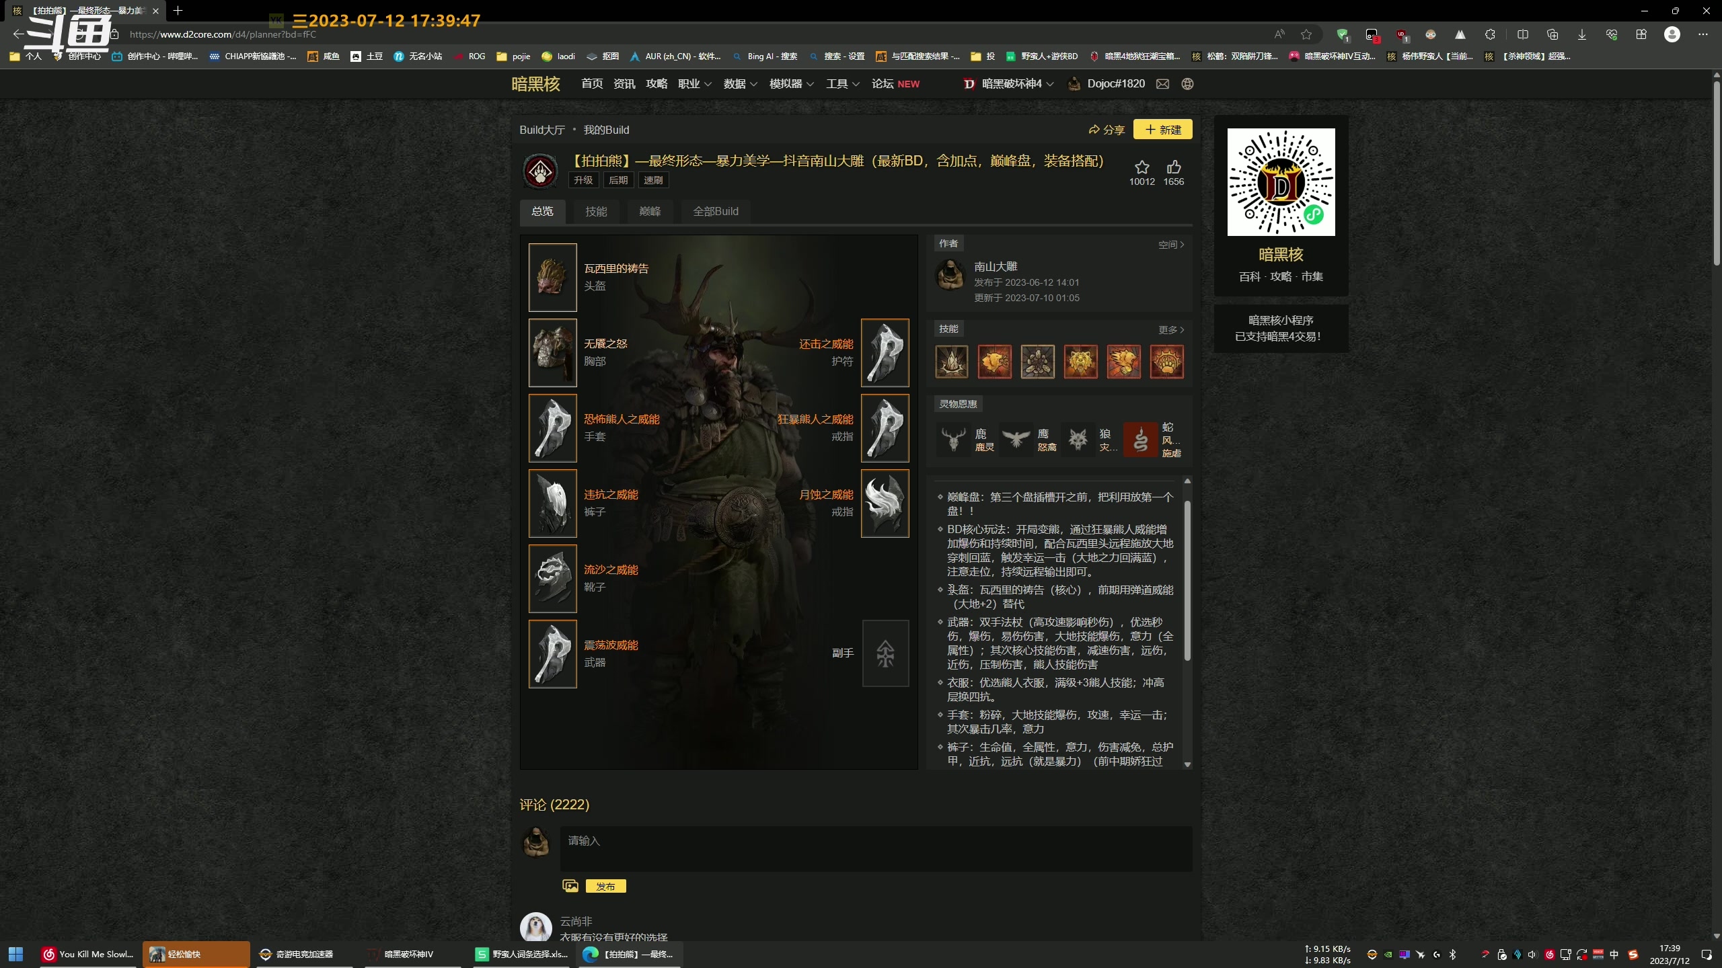Click the sixth skill icon in 技能 panel
The height and width of the screenshot is (968, 1722).
[x=1167, y=362]
